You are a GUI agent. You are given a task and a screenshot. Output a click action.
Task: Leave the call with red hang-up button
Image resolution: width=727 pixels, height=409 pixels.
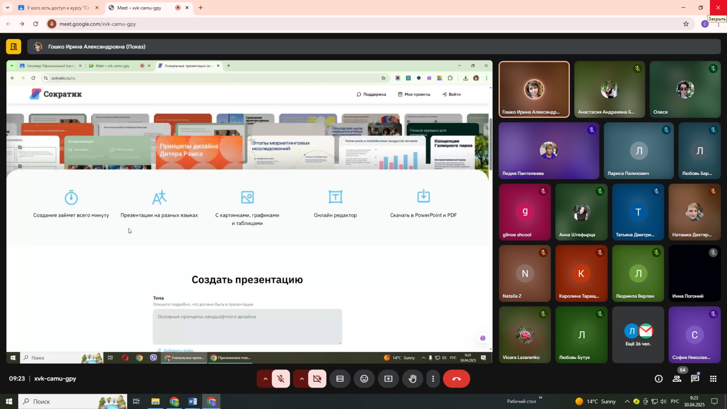tap(457, 379)
